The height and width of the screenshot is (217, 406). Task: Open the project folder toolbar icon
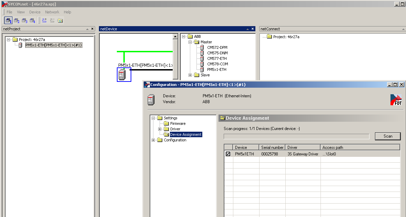60,20
